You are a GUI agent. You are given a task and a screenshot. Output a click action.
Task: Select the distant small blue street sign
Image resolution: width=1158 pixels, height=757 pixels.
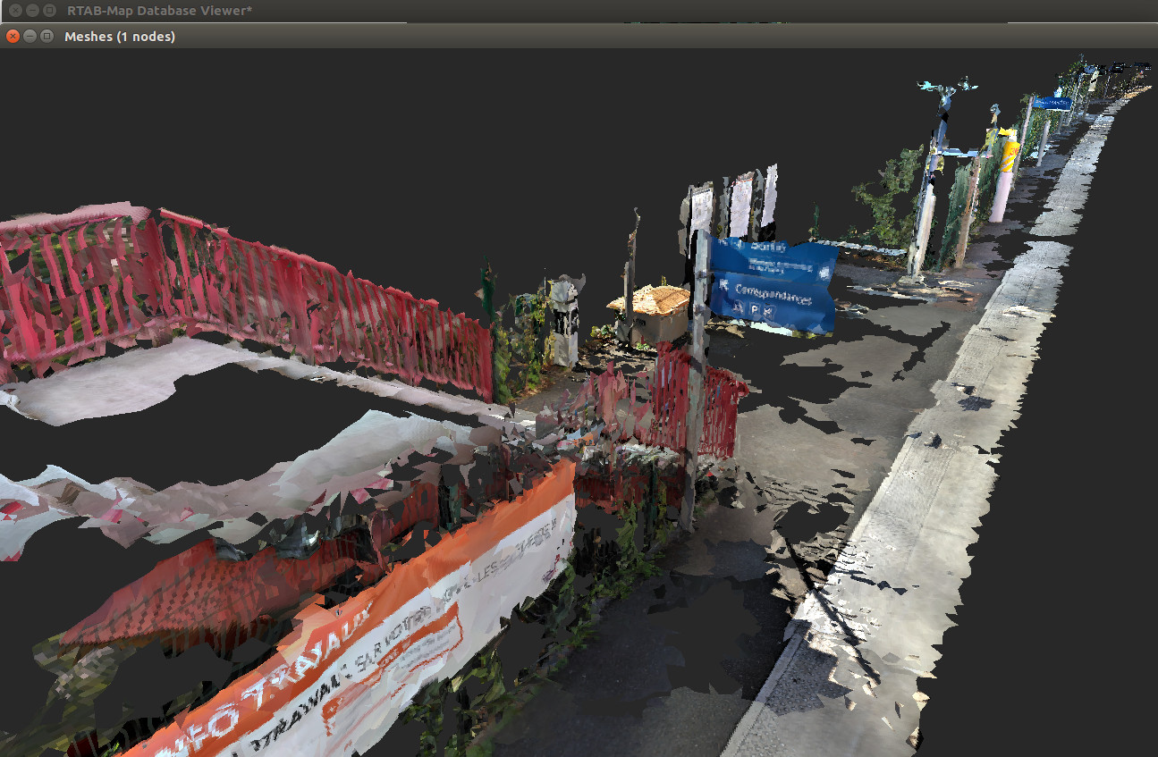[1053, 104]
